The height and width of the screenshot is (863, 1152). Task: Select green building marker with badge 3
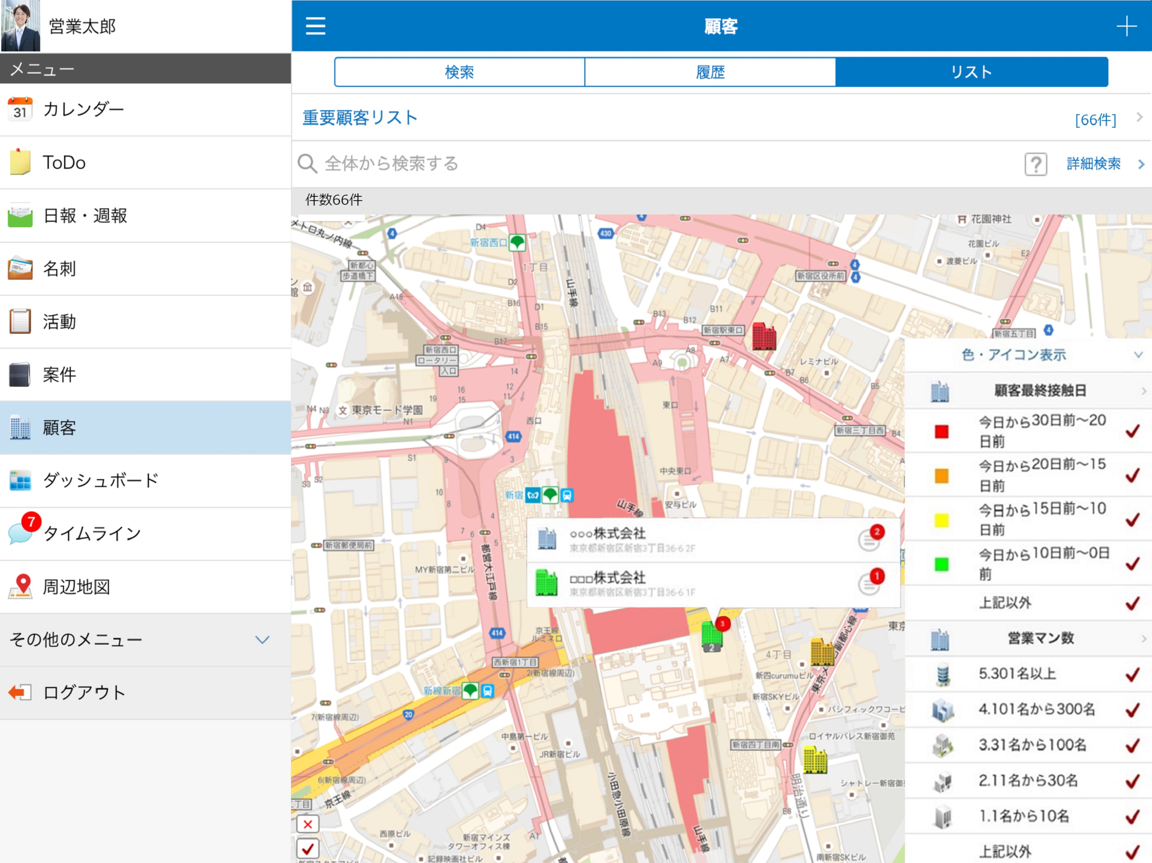point(711,635)
